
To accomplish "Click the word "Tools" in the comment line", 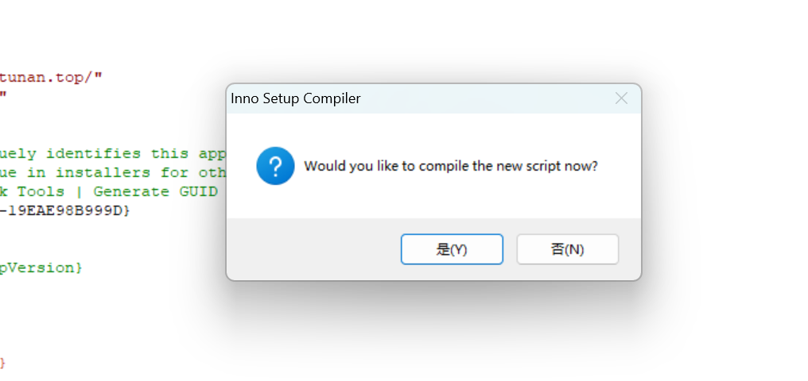I will [41, 191].
